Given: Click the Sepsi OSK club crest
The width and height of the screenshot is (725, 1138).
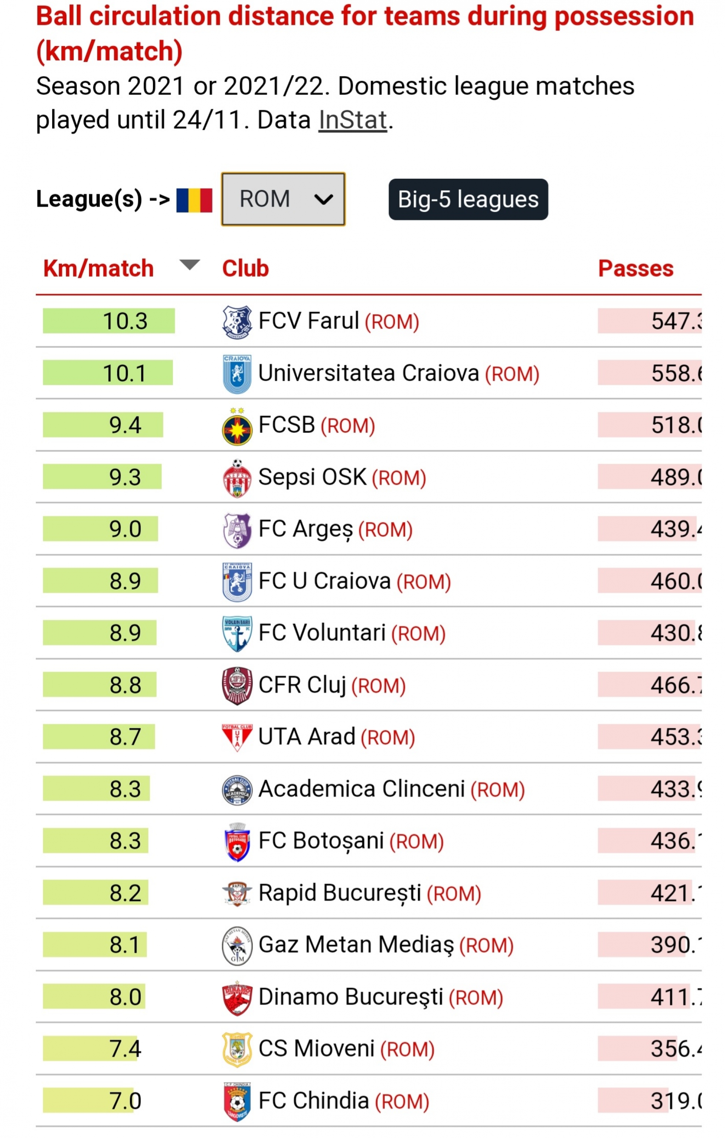Looking at the screenshot, I should pos(237,478).
